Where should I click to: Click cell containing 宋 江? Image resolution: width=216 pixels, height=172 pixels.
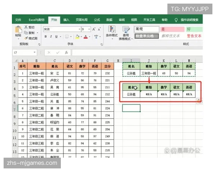pos(55,73)
